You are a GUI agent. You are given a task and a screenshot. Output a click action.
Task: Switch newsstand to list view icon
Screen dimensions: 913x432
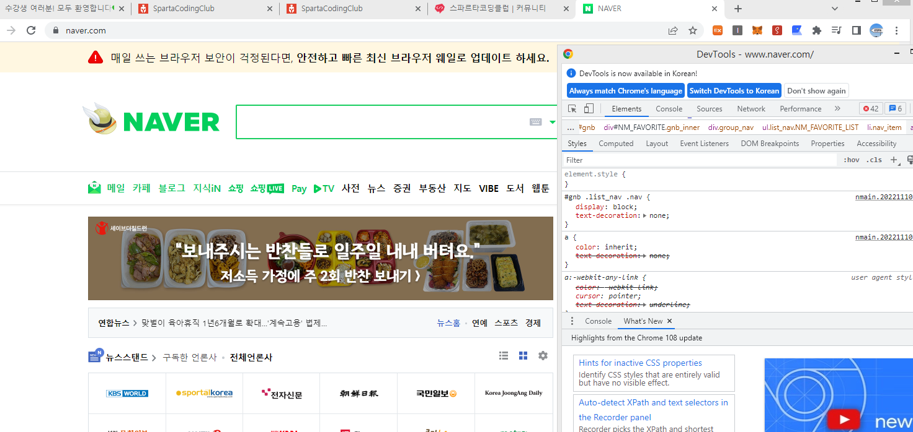[504, 356]
